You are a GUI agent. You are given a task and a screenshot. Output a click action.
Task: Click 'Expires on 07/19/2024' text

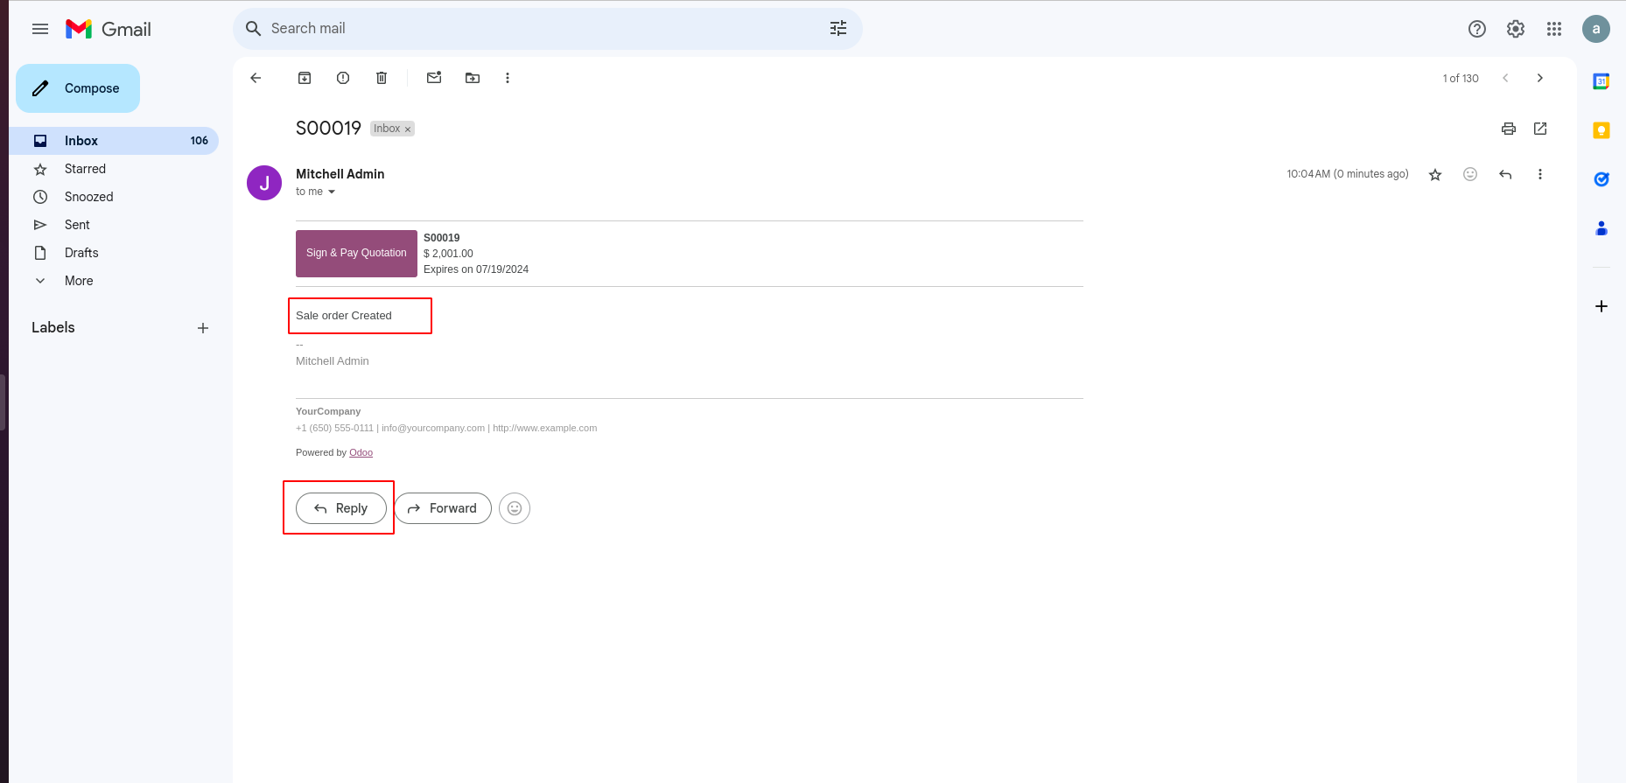[x=476, y=269]
